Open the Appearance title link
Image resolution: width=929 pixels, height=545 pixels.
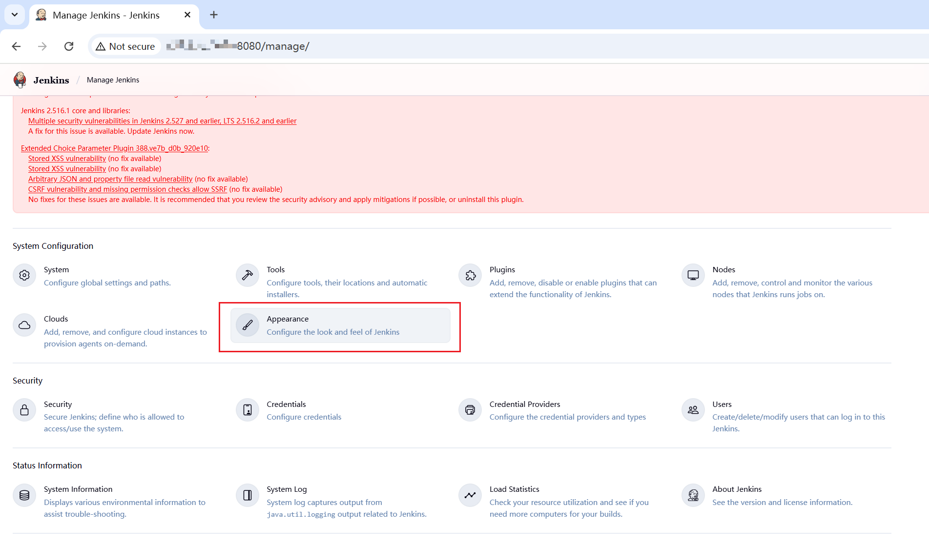288,319
